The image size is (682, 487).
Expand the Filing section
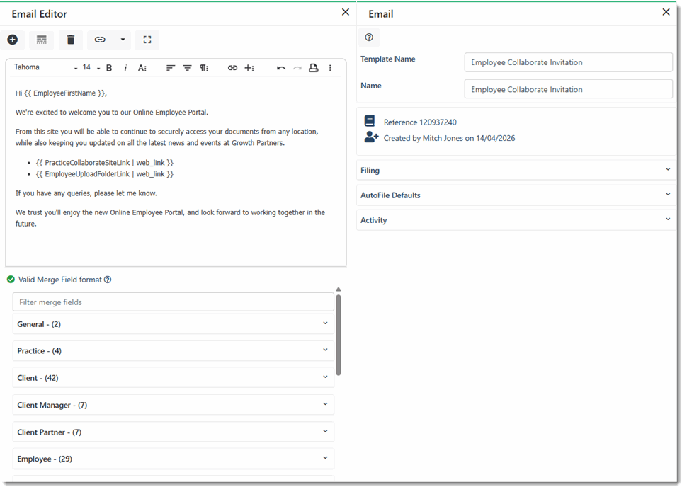516,171
